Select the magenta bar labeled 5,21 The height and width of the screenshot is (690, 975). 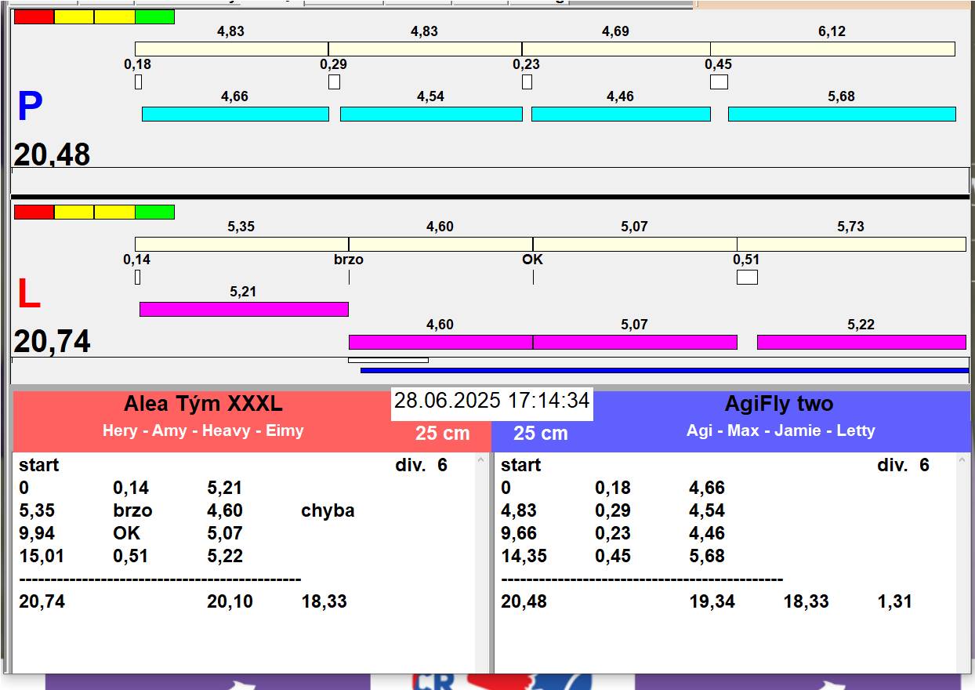click(244, 309)
